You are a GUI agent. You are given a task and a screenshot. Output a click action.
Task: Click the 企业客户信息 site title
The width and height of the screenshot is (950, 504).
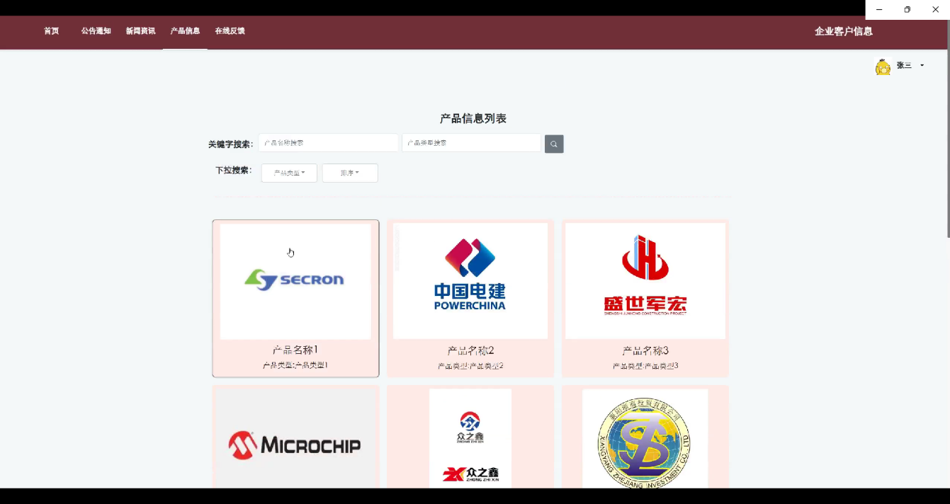pos(843,31)
